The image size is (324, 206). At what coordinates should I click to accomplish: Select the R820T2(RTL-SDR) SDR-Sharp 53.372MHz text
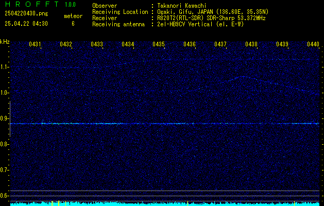(211, 18)
